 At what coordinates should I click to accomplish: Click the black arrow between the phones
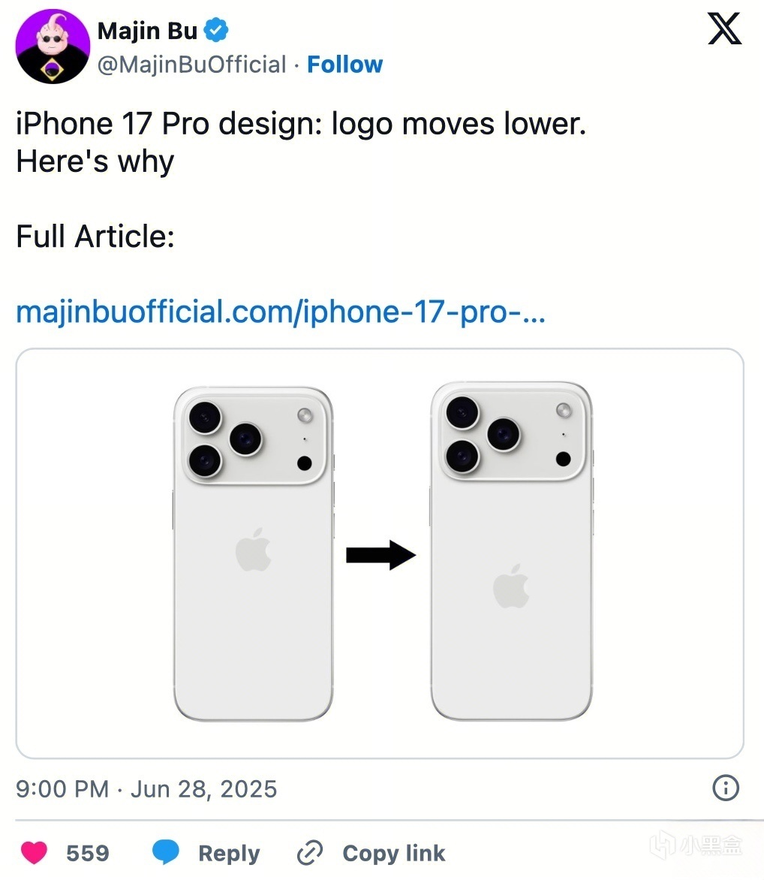point(381,555)
